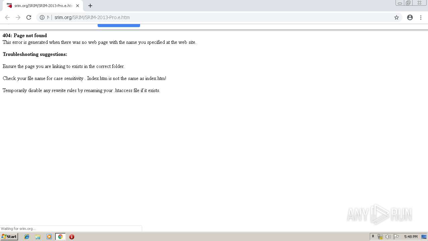Screen dimensions: 428x241
Task: Open the Chrome three-dot menu
Action: coord(421,17)
